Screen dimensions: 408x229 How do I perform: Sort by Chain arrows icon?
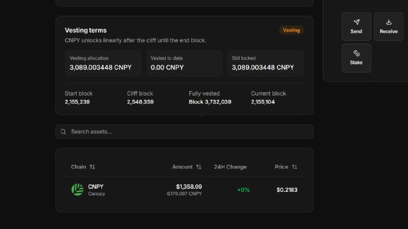pyautogui.click(x=92, y=167)
